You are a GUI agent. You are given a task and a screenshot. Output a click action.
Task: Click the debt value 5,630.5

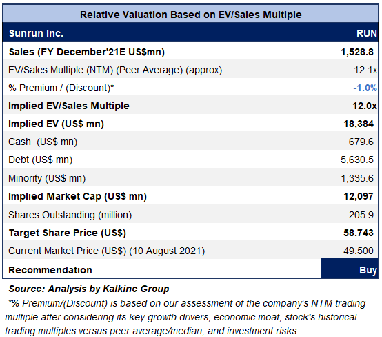click(x=357, y=160)
